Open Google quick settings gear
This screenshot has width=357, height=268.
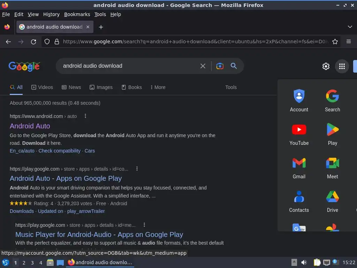click(x=326, y=66)
